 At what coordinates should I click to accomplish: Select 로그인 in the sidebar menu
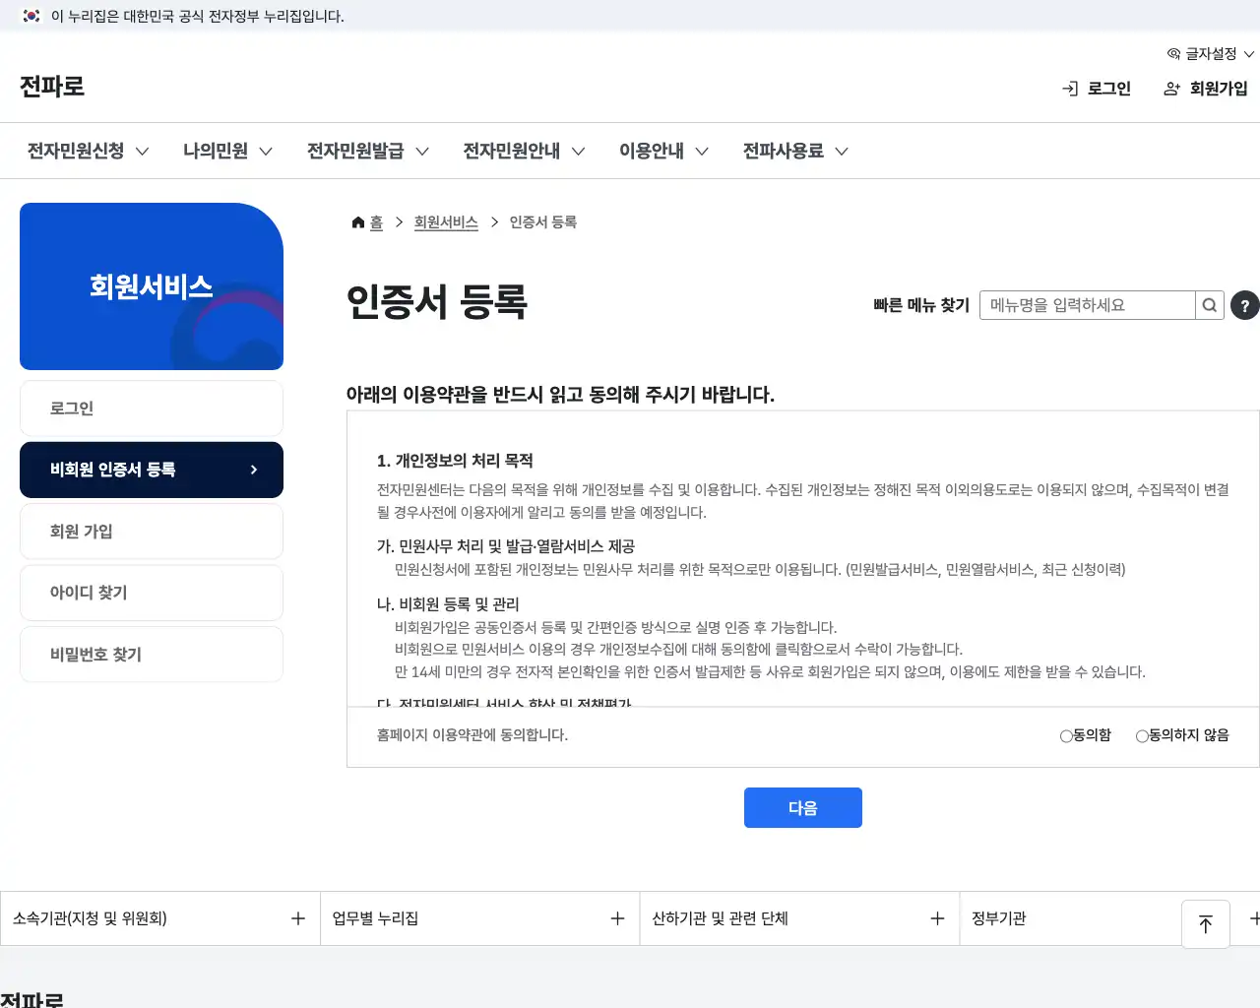click(x=152, y=409)
